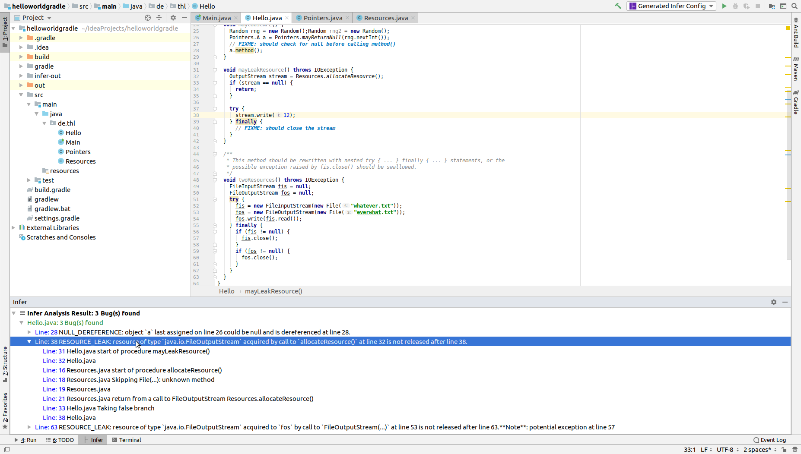
Task: Collapse the helloworldgradle root folder
Action: point(13,28)
